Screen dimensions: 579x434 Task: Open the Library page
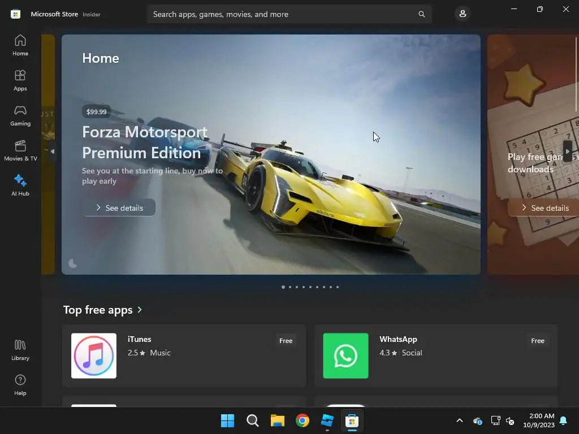(x=20, y=350)
